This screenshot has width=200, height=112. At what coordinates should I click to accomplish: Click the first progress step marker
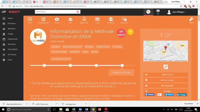pos(44,65)
